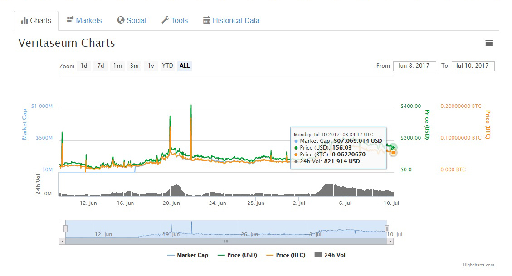Open the Historical Data tab

pyautogui.click(x=231, y=20)
